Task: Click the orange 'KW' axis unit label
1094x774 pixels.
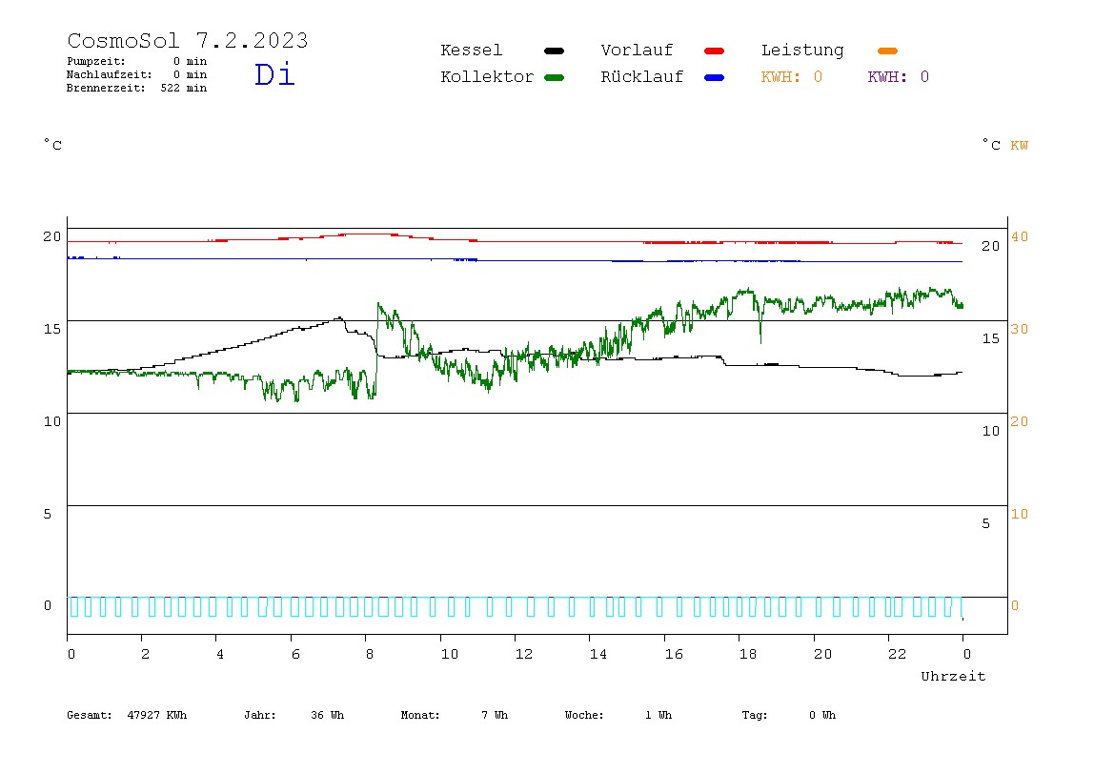Action: [1020, 145]
